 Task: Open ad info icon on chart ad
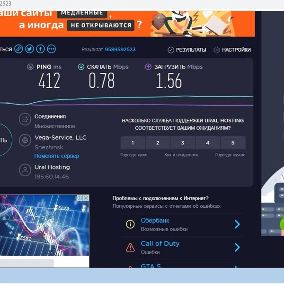(80, 198)
